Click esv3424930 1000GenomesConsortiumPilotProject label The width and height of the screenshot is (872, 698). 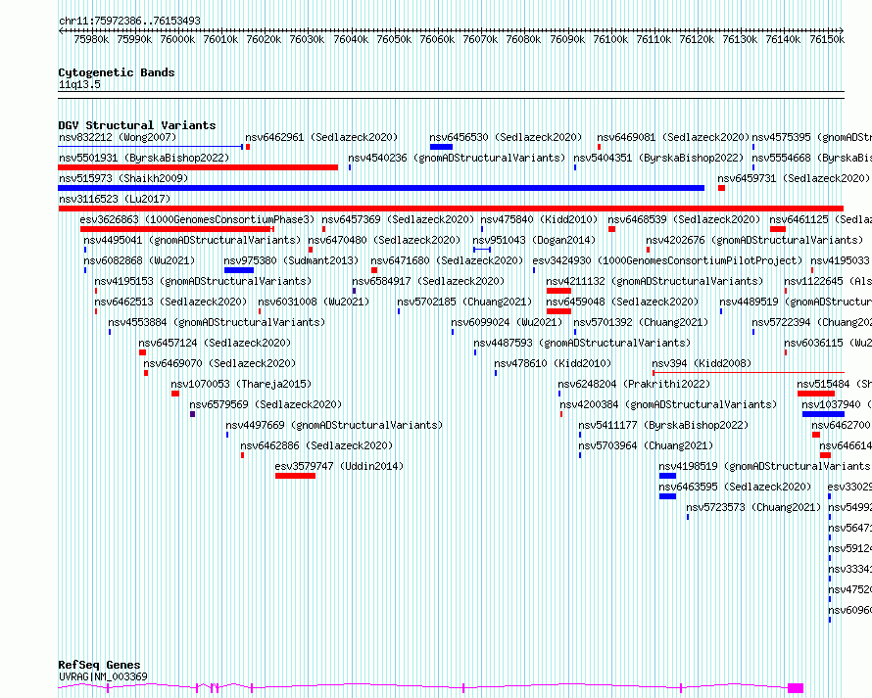(x=668, y=260)
